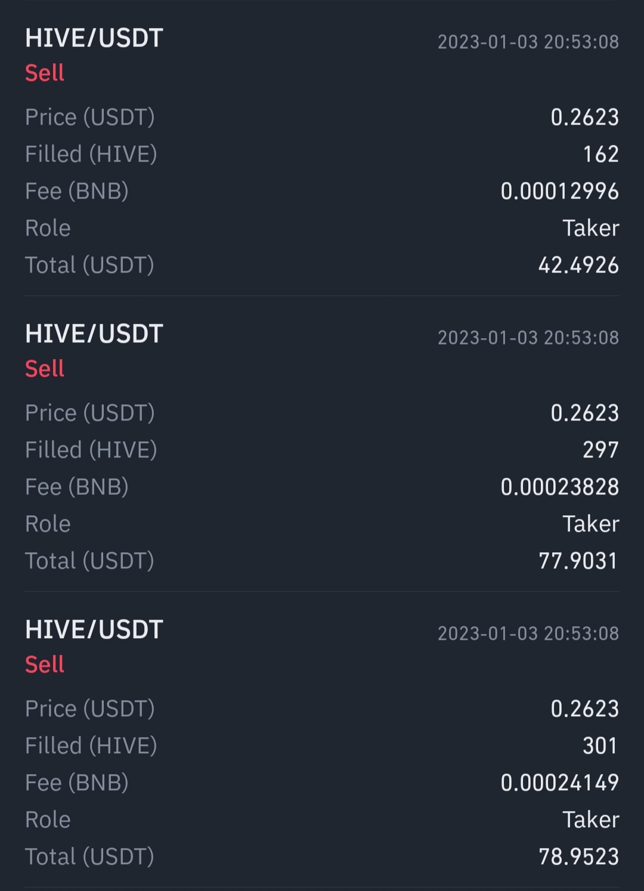Click the red Sell label in the top trade
Viewport: 644px width, 891px height.
(x=45, y=73)
